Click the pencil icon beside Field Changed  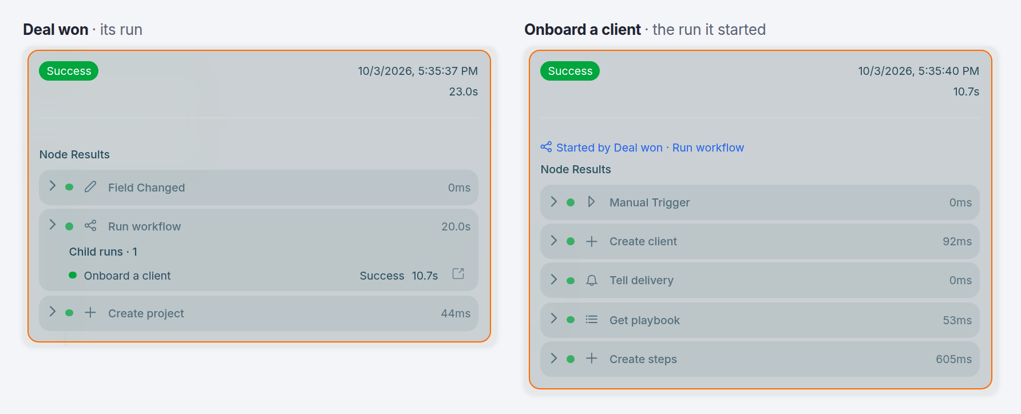click(90, 187)
